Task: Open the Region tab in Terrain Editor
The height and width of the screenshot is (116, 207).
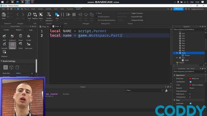Action: click(19, 30)
